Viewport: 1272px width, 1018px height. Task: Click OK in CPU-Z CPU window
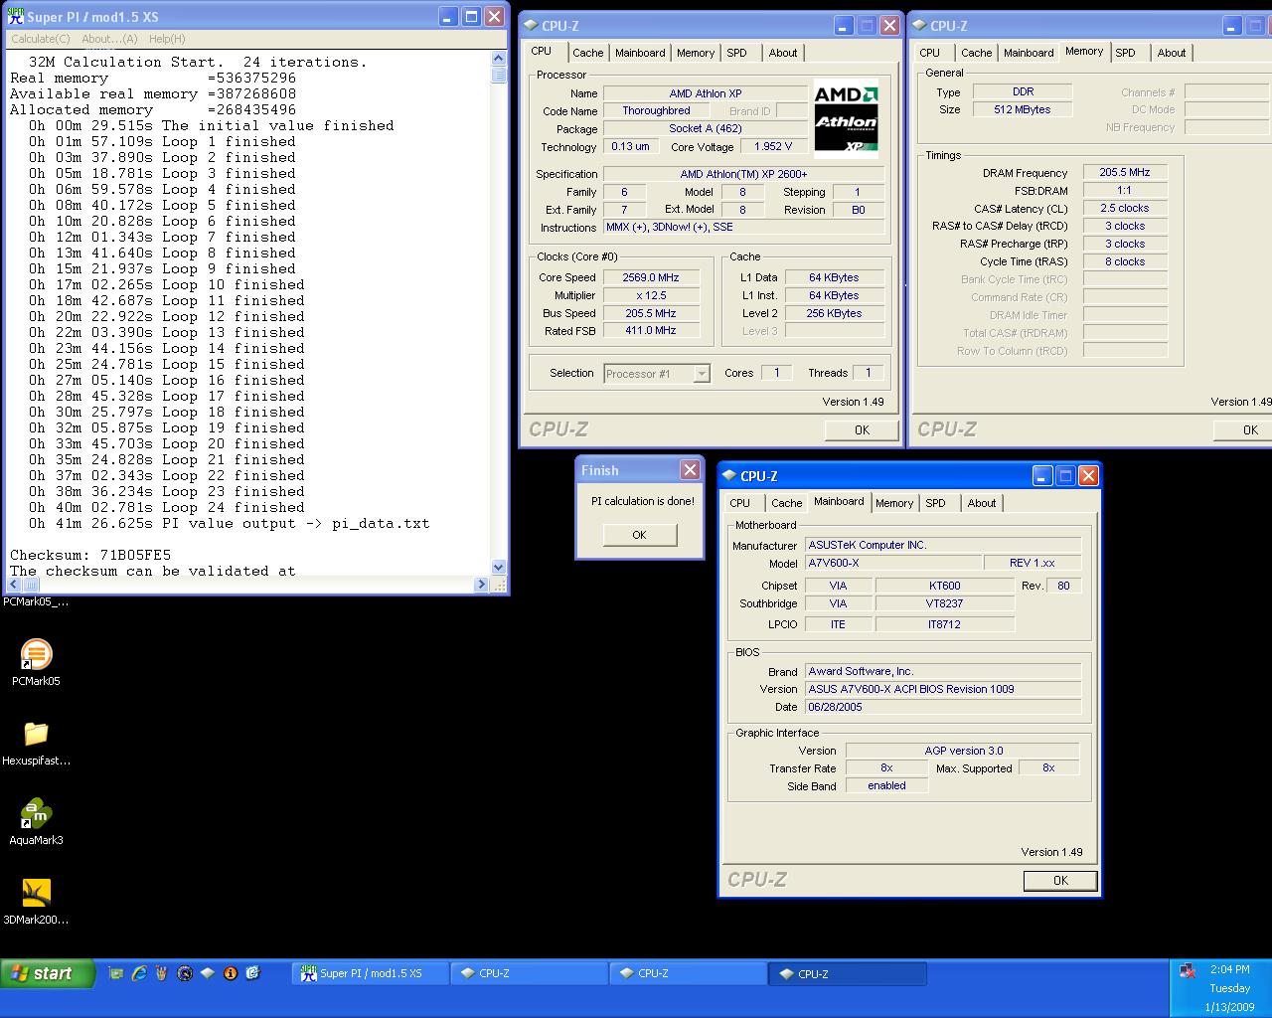tap(862, 429)
